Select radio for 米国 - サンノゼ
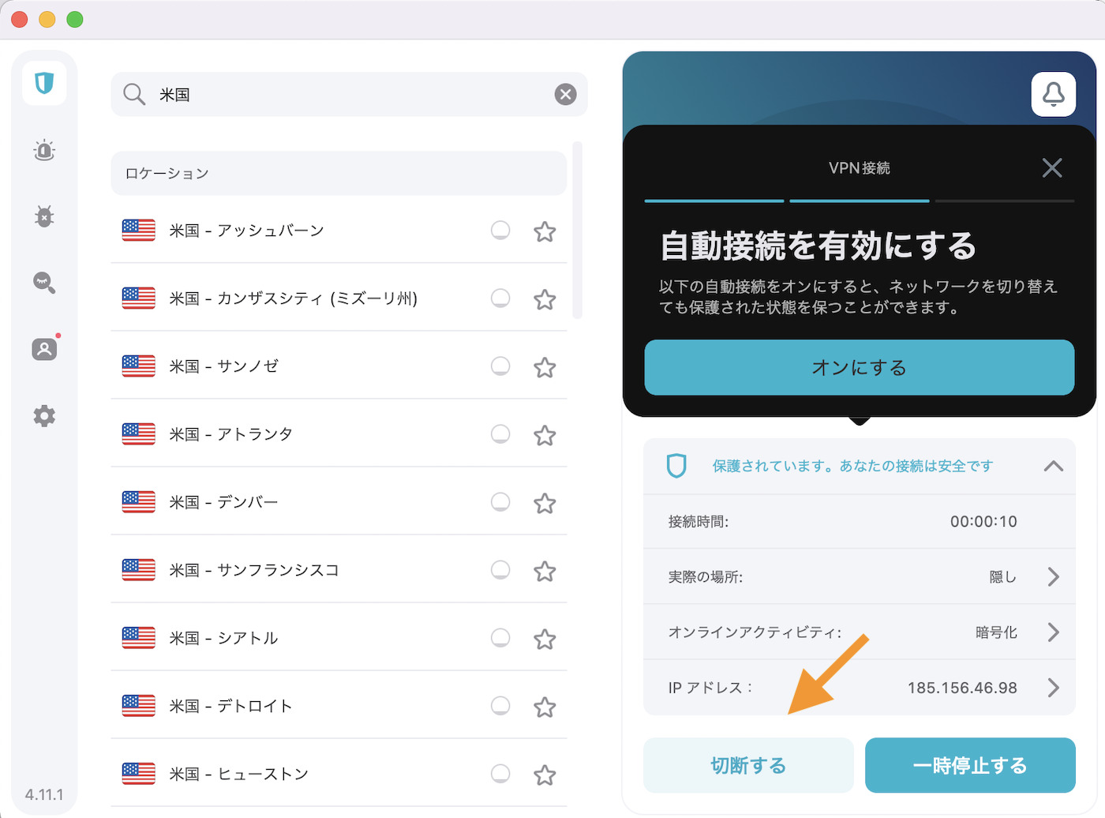The height and width of the screenshot is (818, 1105). click(500, 366)
